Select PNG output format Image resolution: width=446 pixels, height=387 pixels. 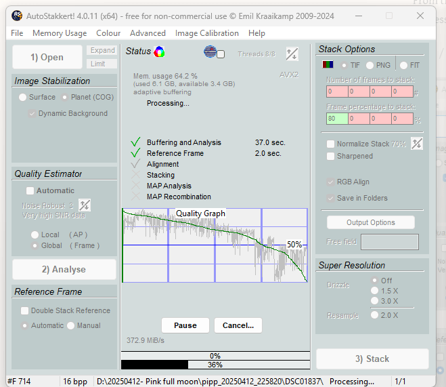point(370,66)
